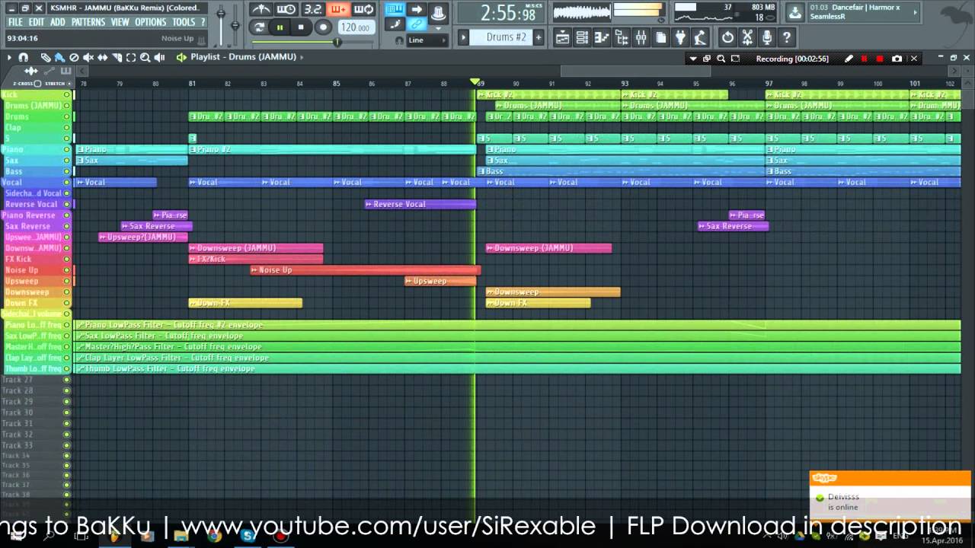Select the Draw pencil tool in Playlist
Image resolution: width=975 pixels, height=548 pixels.
pyautogui.click(x=45, y=57)
